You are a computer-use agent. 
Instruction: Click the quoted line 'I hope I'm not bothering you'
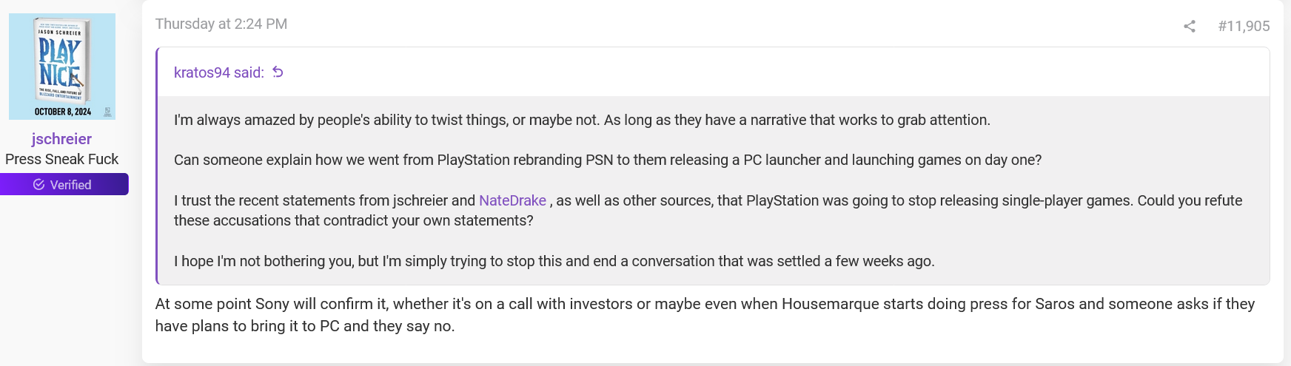(x=554, y=261)
